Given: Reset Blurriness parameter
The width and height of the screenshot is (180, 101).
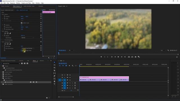Looking at the screenshot, I should point(41,46).
